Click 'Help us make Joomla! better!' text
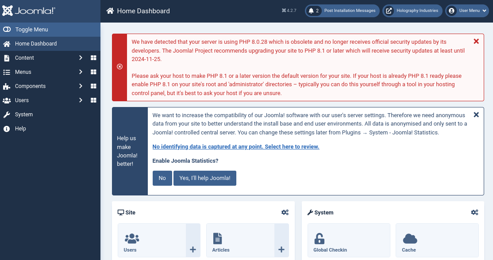This screenshot has height=260, width=493. pos(127,151)
